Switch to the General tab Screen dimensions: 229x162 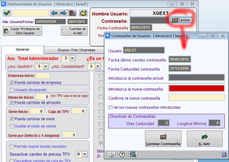click(x=22, y=49)
